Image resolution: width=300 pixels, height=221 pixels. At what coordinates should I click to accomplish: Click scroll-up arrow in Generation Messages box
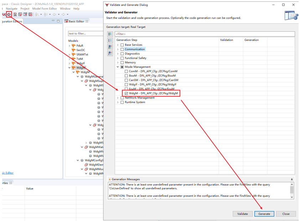[292, 184]
